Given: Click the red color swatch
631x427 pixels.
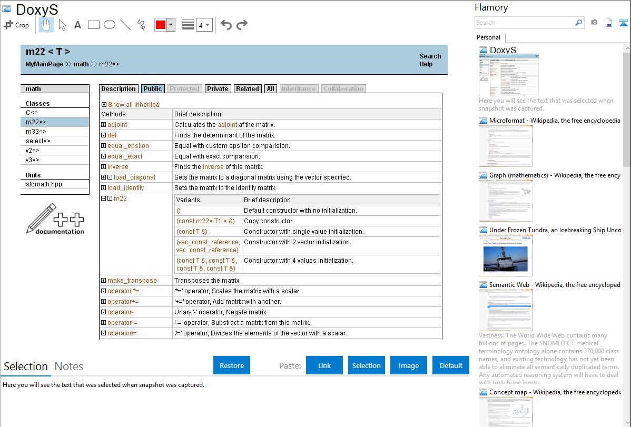Looking at the screenshot, I should tap(160, 25).
